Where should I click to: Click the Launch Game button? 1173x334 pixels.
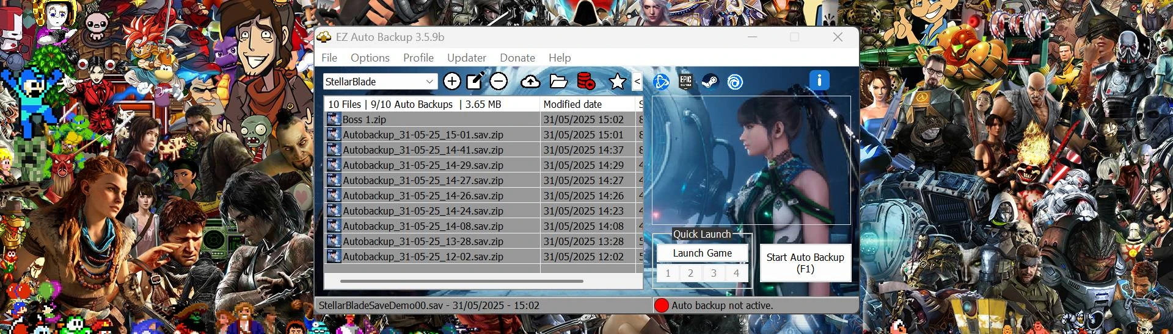tap(703, 253)
